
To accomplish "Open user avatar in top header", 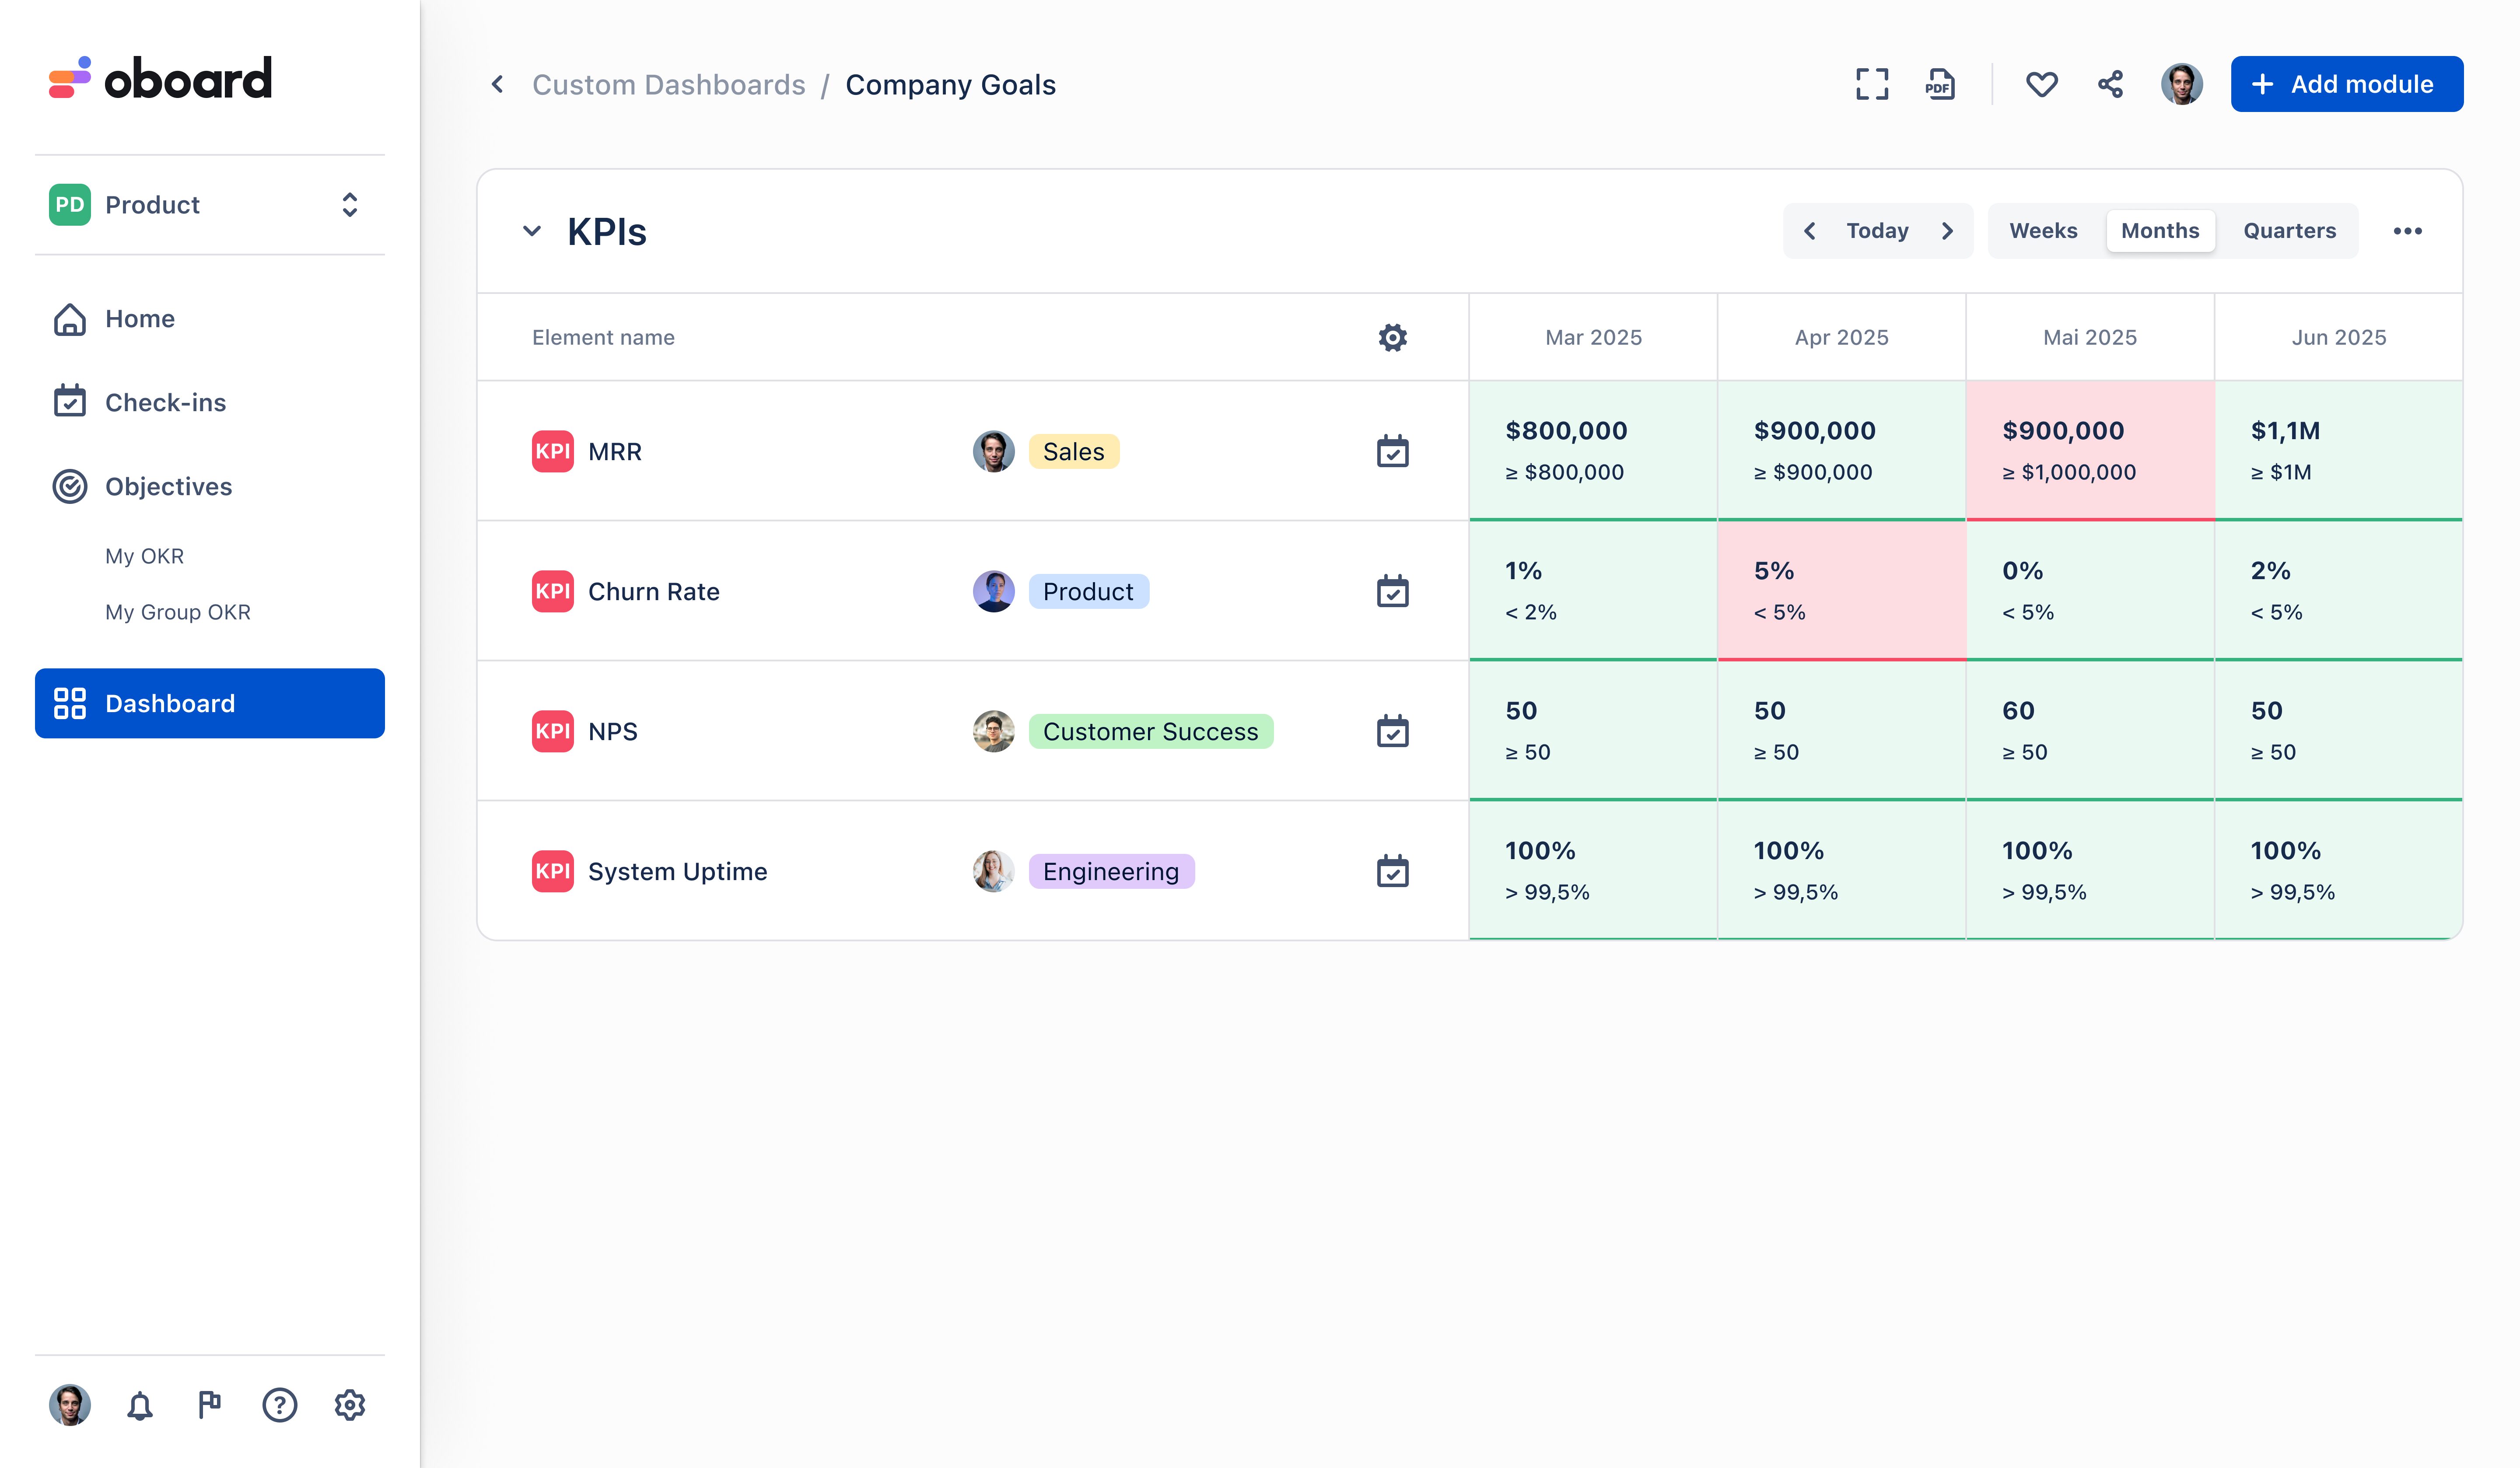I will (x=2181, y=84).
